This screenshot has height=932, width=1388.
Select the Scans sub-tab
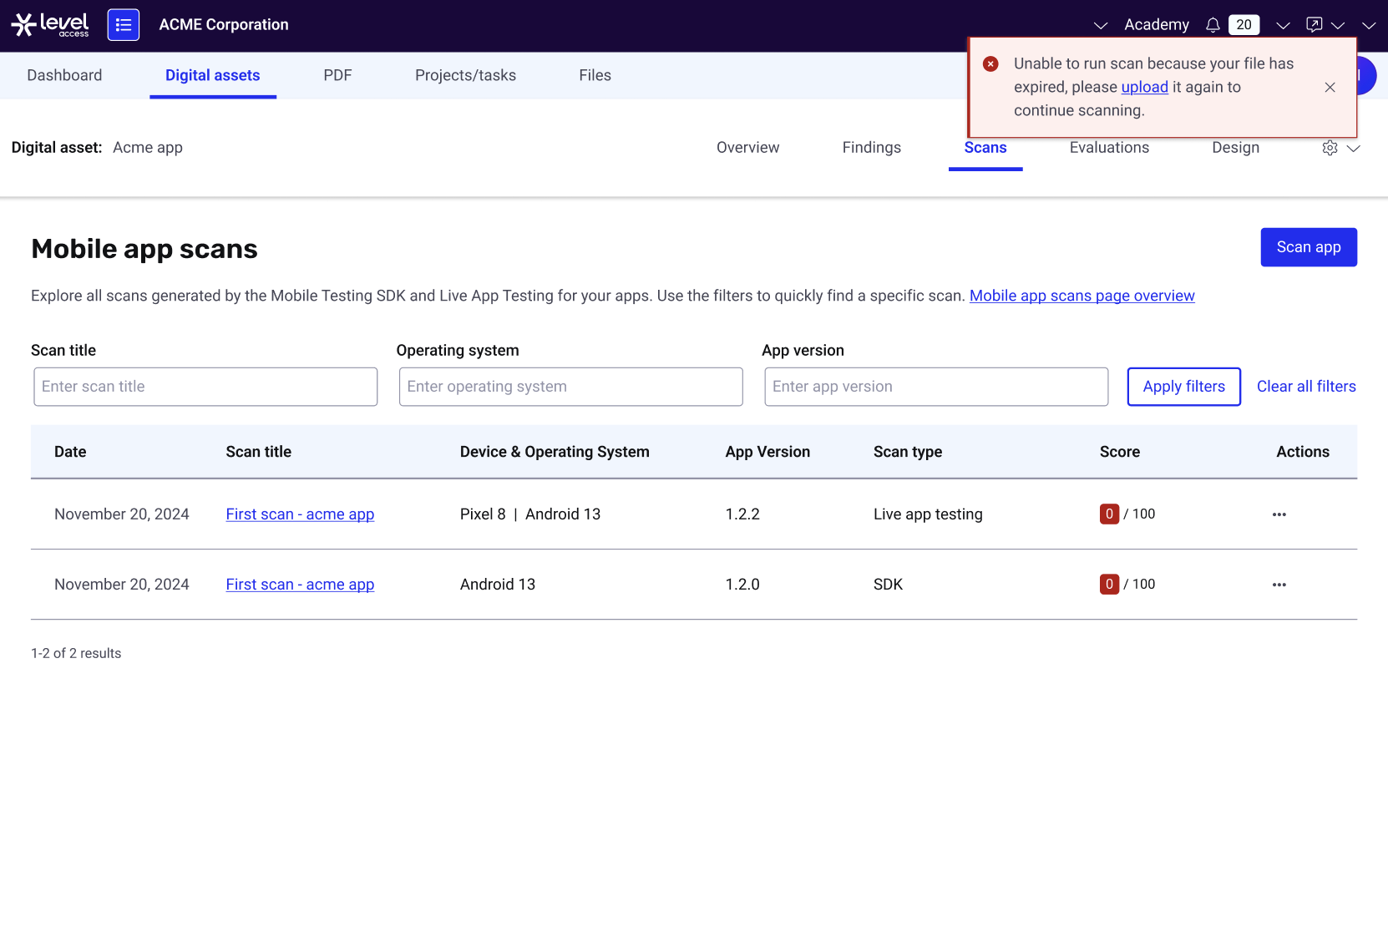[x=985, y=148]
